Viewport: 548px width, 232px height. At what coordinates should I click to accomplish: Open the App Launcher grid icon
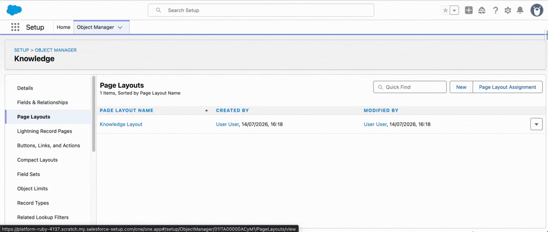(15, 27)
